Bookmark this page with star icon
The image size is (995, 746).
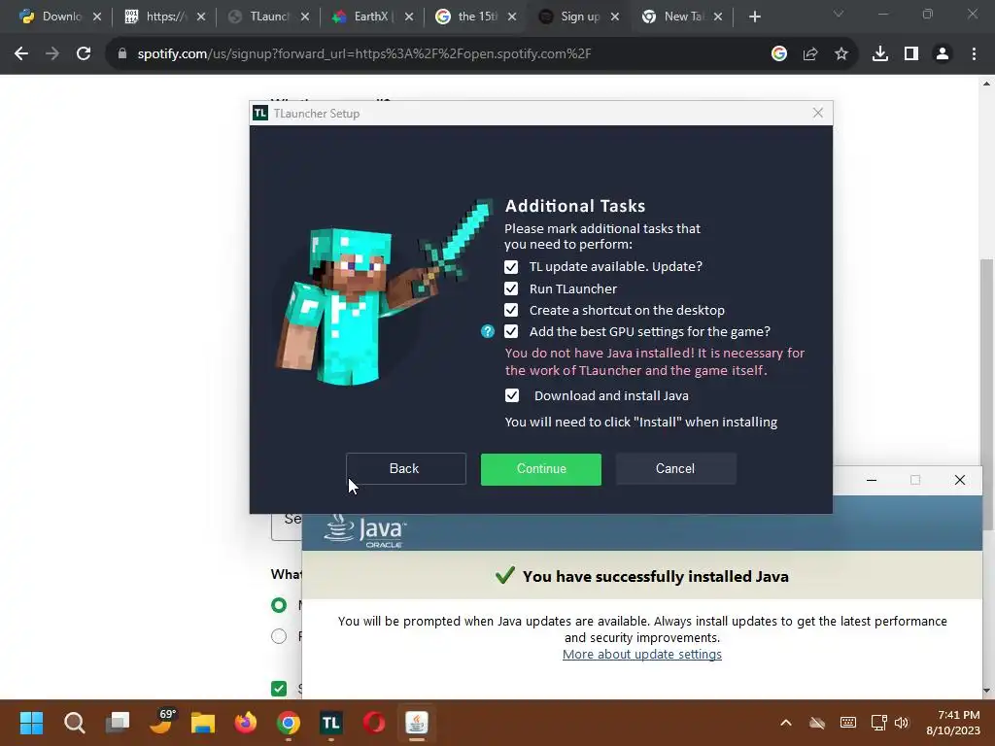[x=841, y=54]
